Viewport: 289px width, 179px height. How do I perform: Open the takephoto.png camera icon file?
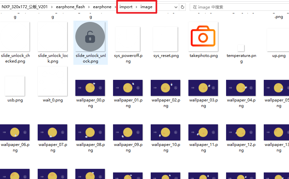click(203, 37)
